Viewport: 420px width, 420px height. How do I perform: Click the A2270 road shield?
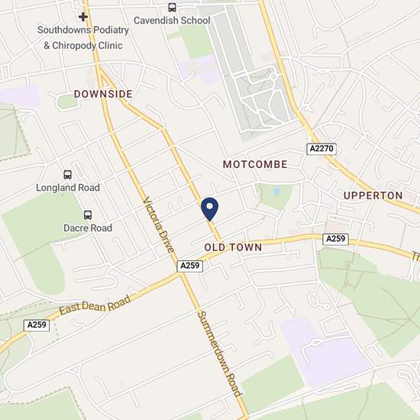tap(321, 149)
